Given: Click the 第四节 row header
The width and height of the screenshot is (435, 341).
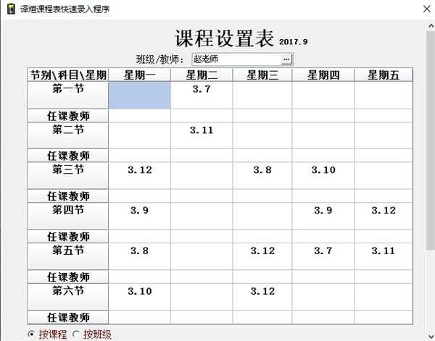Looking at the screenshot, I should pos(67,216).
